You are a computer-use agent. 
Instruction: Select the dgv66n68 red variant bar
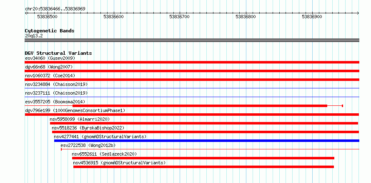192,71
